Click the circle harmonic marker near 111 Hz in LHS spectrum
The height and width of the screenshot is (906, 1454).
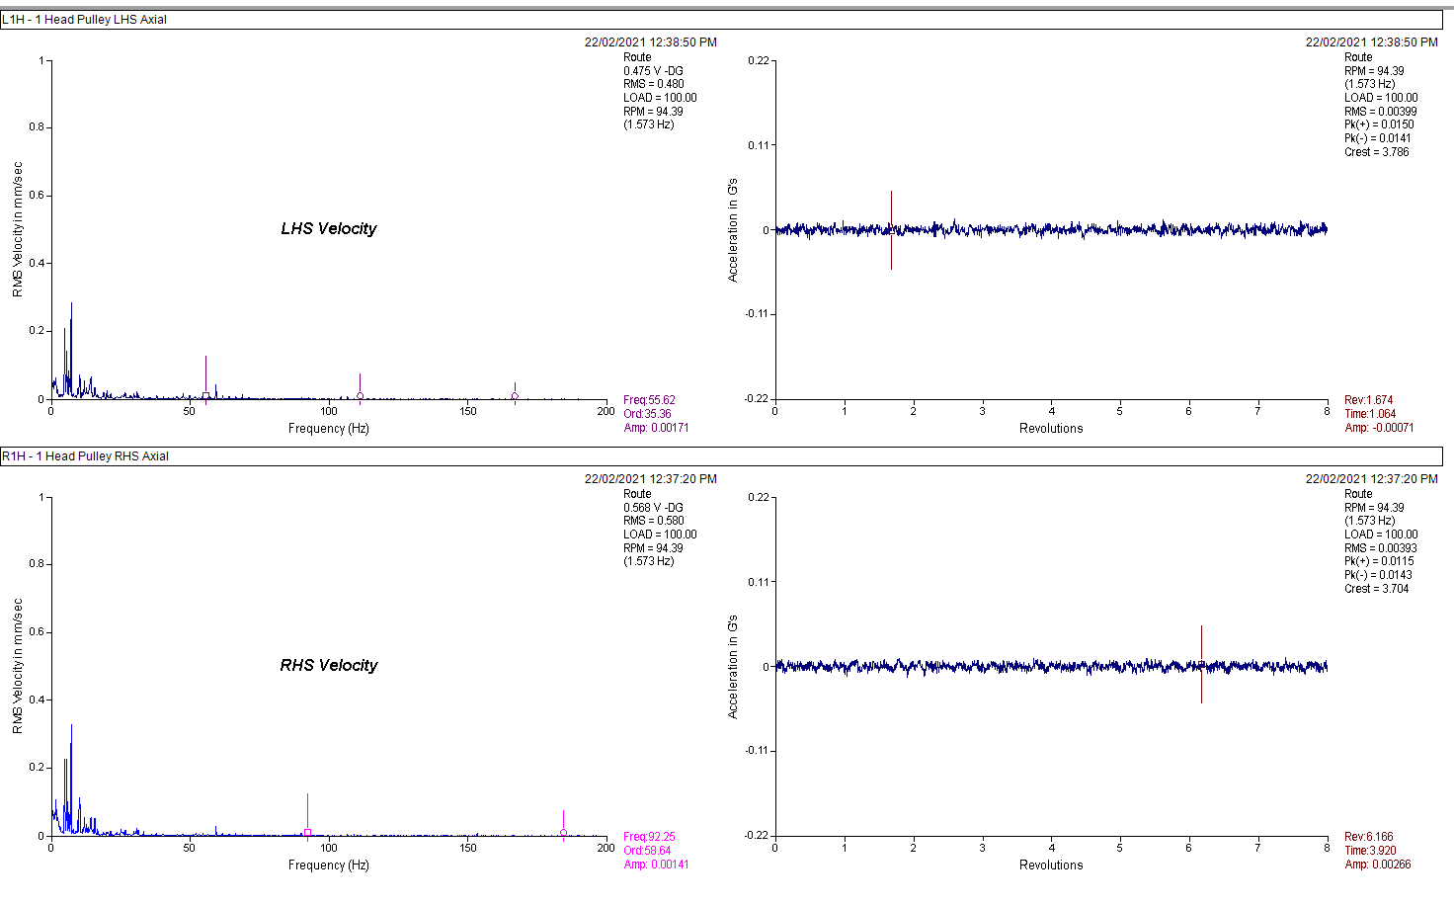point(360,396)
